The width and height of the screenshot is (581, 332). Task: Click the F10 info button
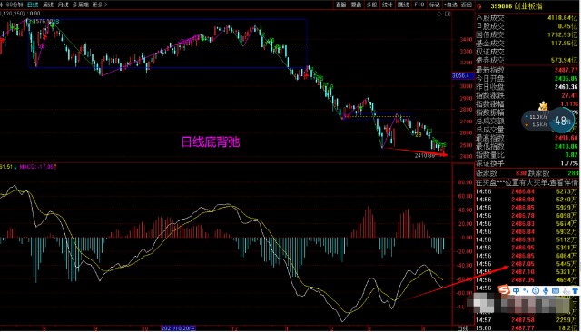coord(419,5)
